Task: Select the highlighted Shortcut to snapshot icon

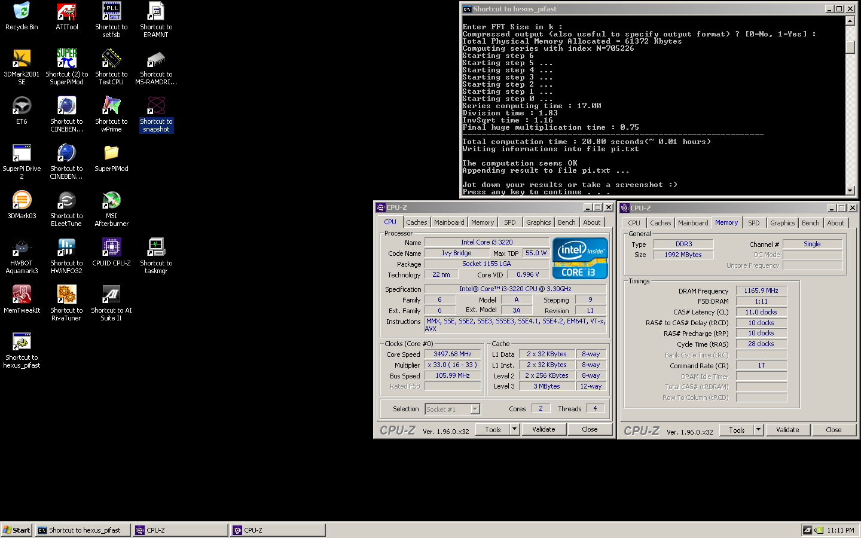Action: [x=156, y=115]
